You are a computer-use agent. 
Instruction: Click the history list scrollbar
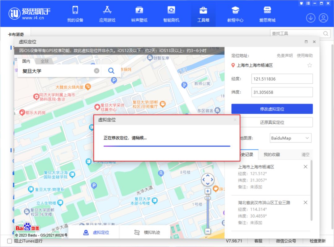[311, 190]
